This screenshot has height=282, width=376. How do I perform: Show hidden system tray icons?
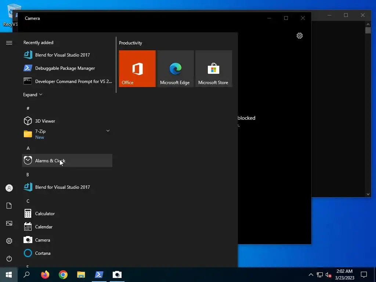[311, 275]
